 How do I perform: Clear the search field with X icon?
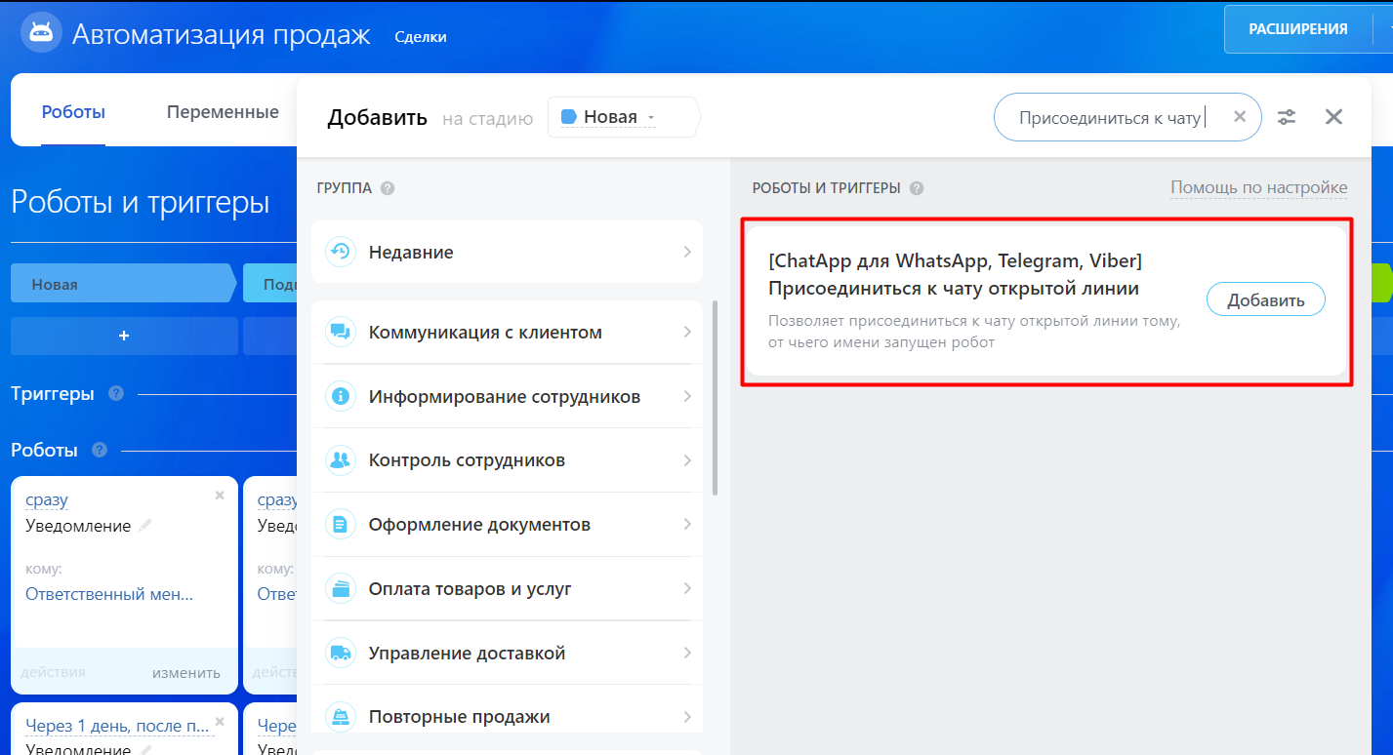[x=1240, y=117]
